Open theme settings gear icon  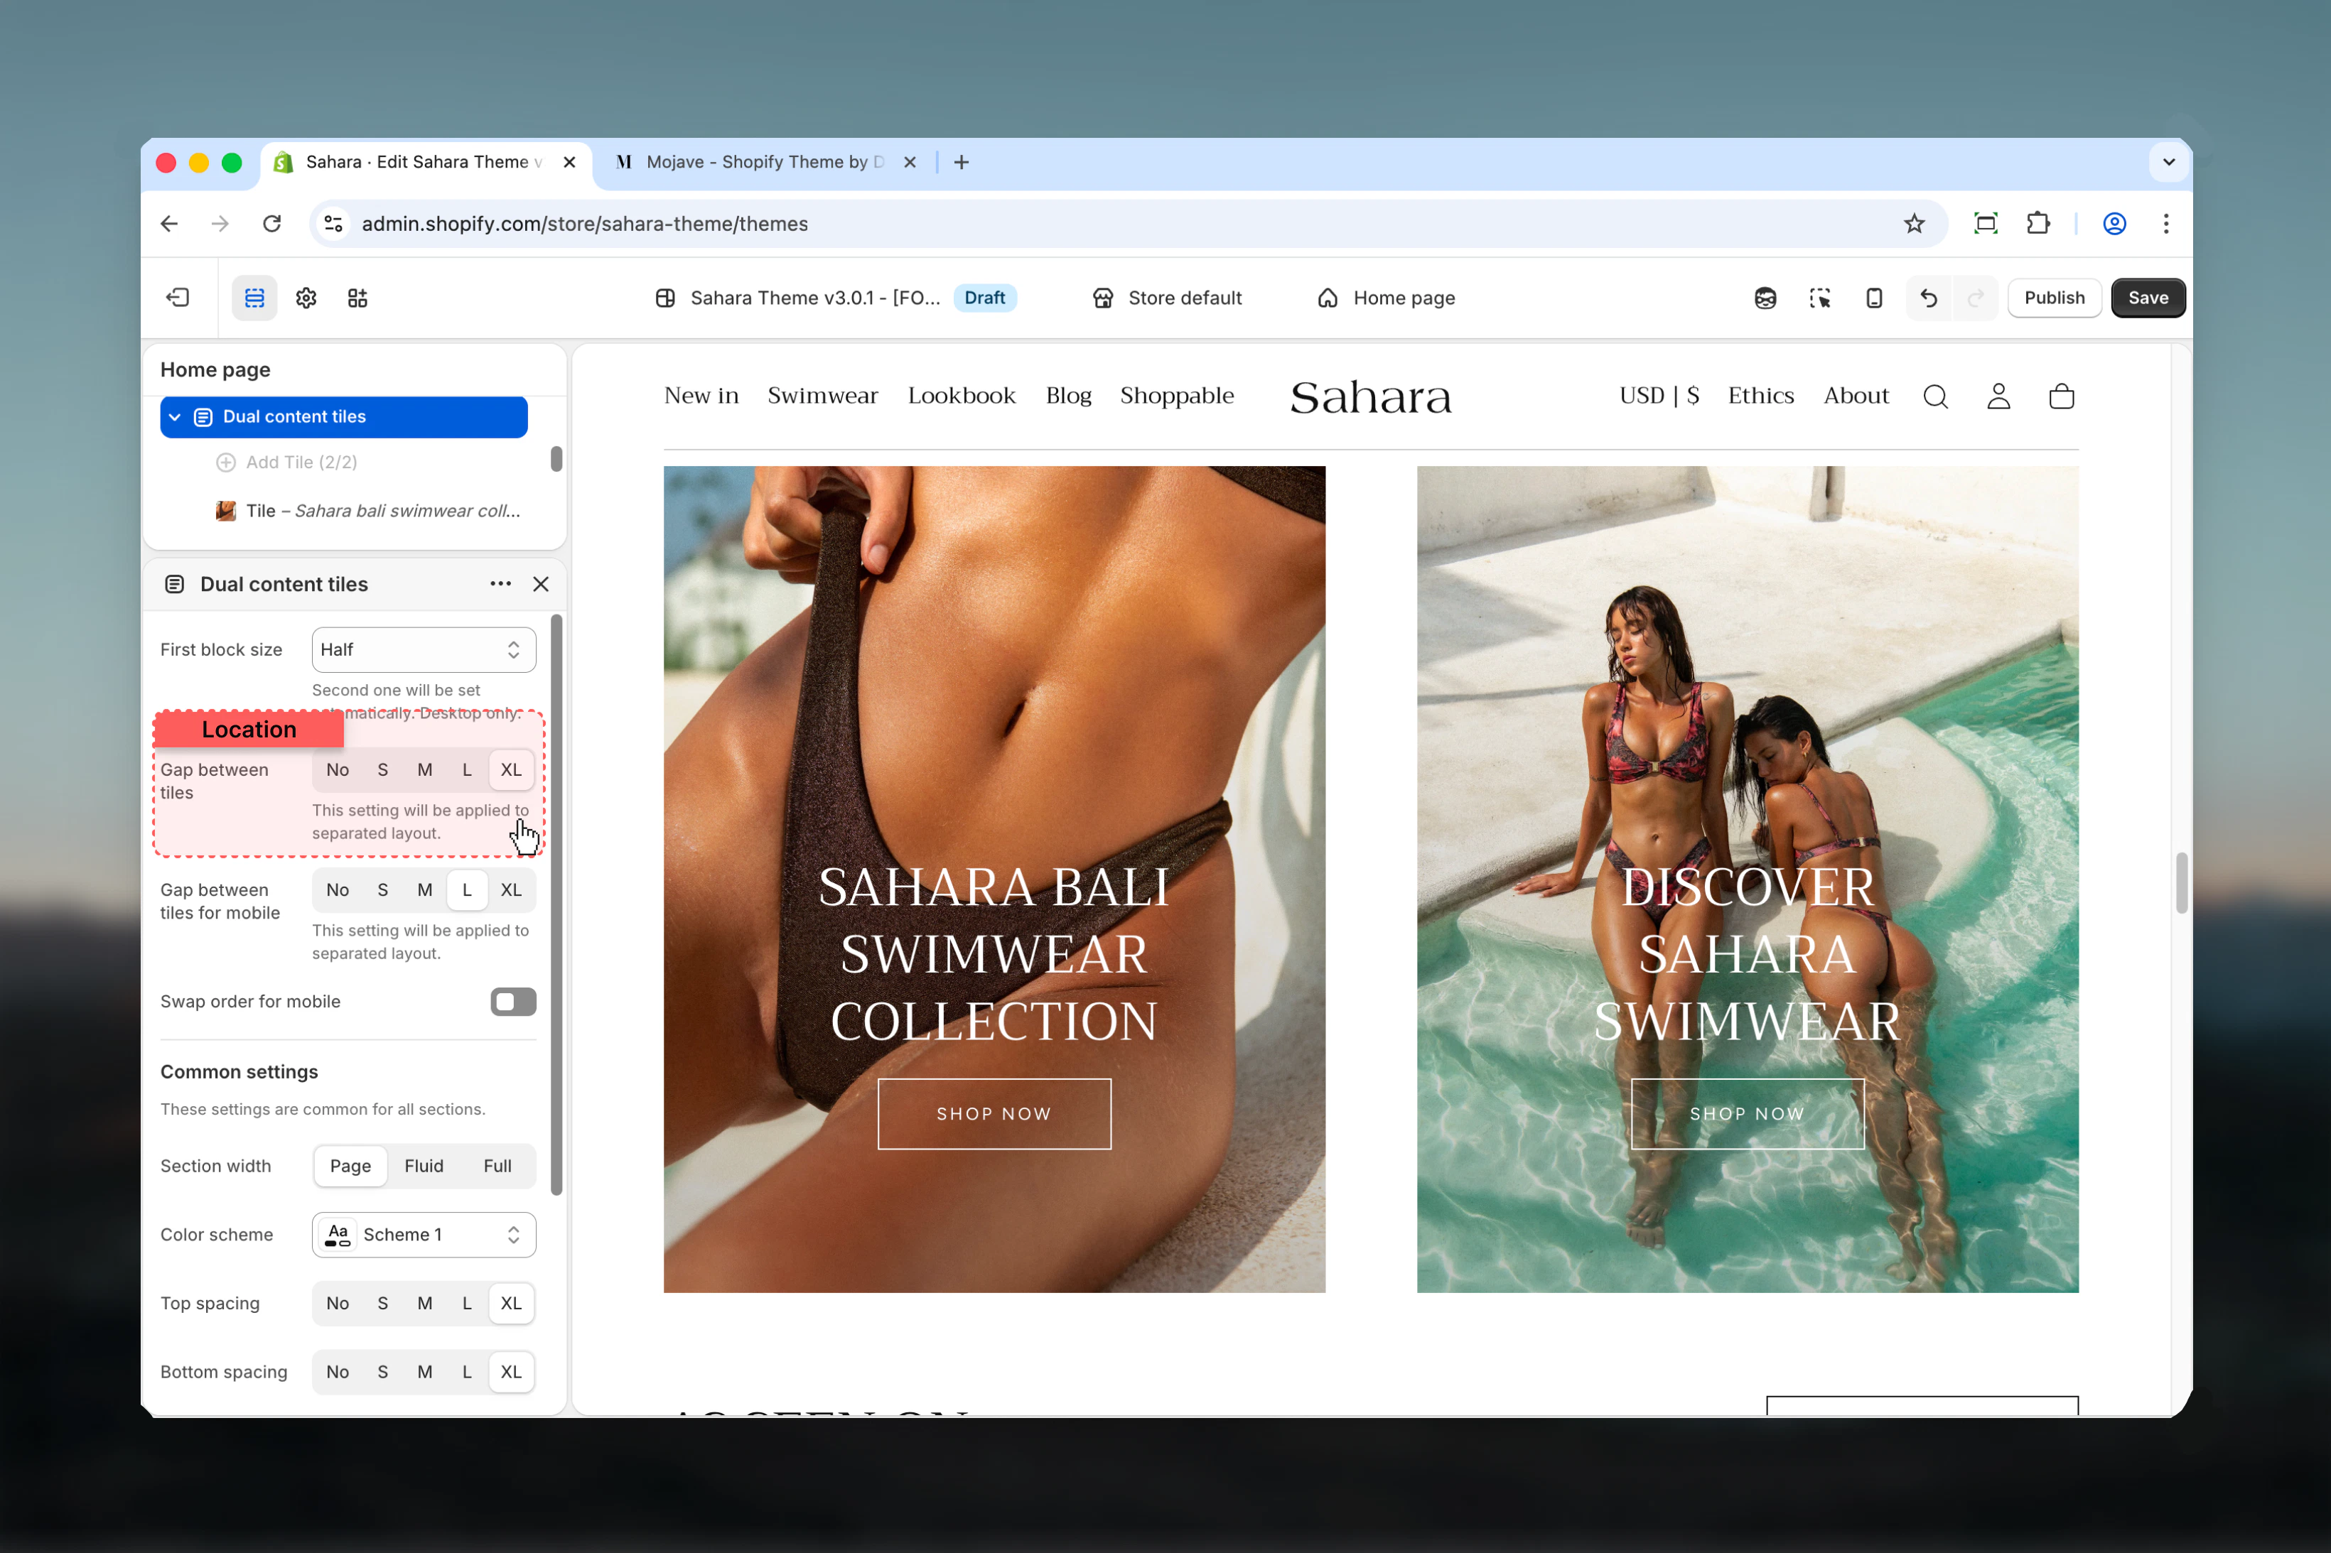306,298
